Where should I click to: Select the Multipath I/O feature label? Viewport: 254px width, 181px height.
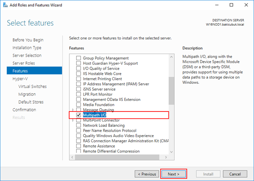(x=94, y=115)
